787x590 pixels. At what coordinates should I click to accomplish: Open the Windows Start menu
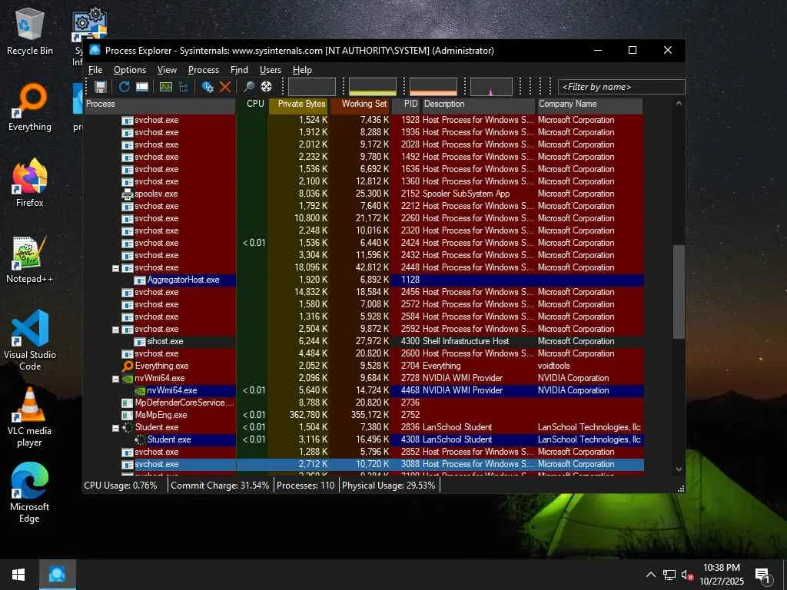tap(18, 575)
